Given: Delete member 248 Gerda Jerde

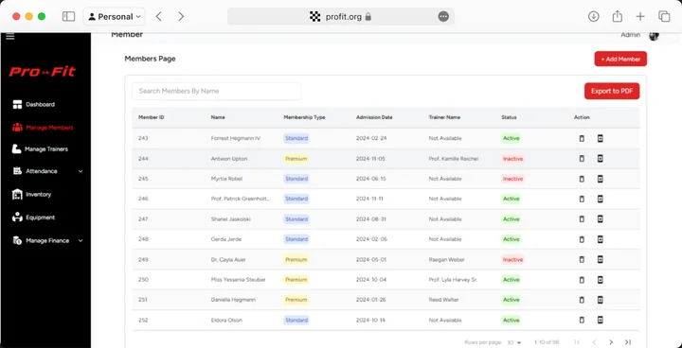Looking at the screenshot, I should pyautogui.click(x=582, y=239).
